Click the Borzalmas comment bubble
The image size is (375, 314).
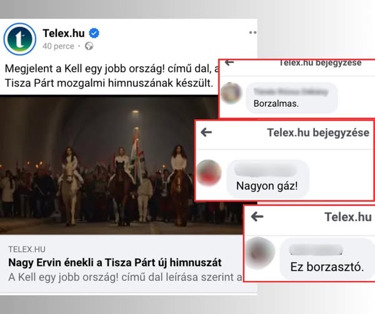(x=292, y=98)
